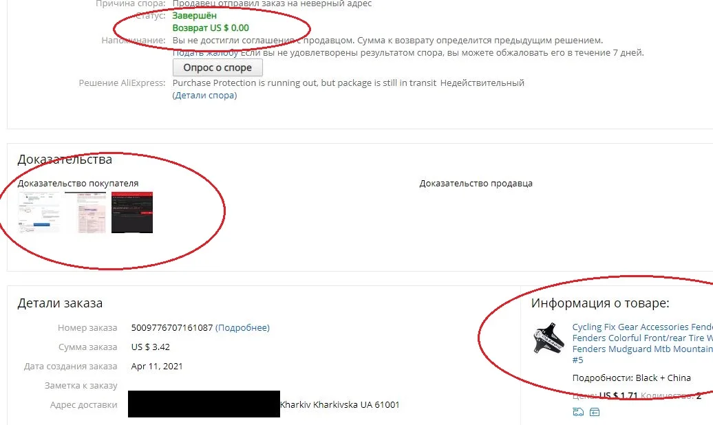
Task: Open the dark red-black evidence thumbnail
Action: point(132,212)
